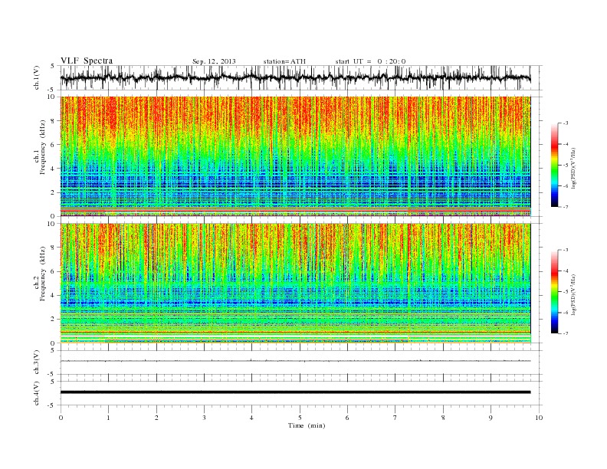The width and height of the screenshot is (607, 469).
Task: Click the ch.1 spectrogram plot
Action: (x=296, y=156)
